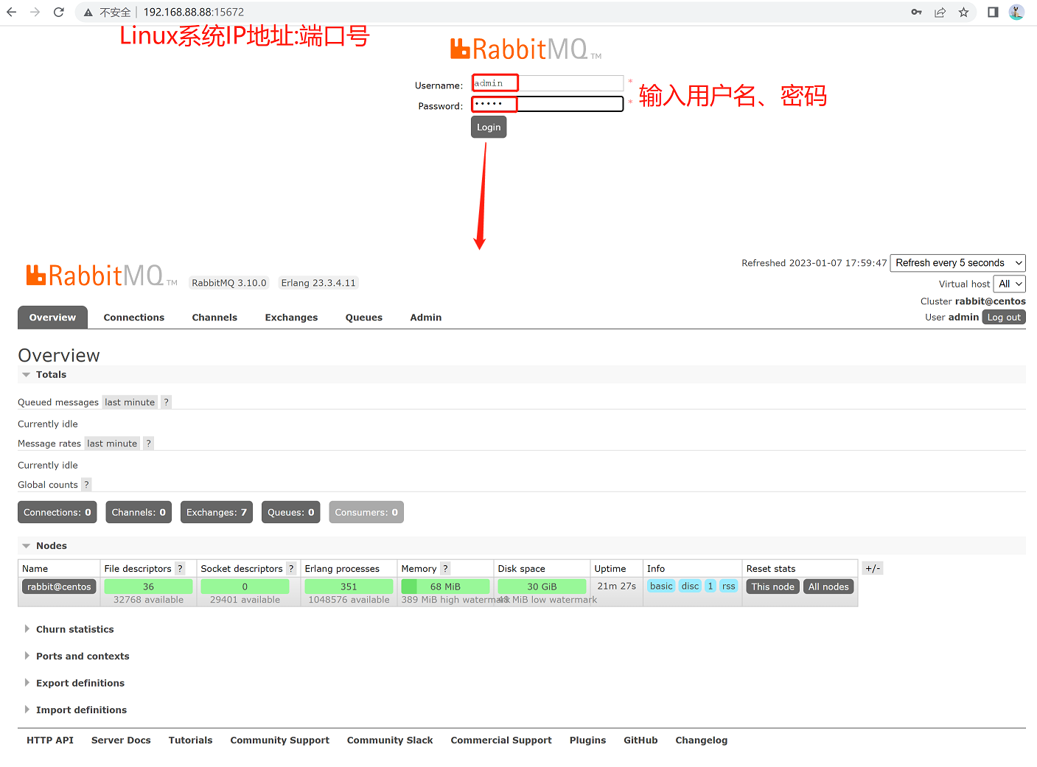Click the disc info tag
Screen dimensions: 1037x767
(690, 586)
